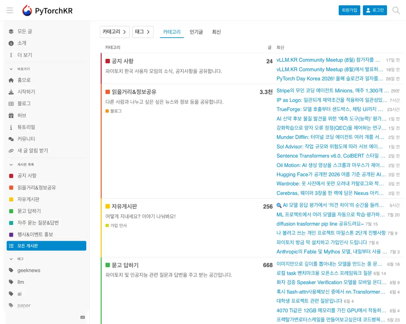The width and height of the screenshot is (406, 324).
Task: Click the stacked layers icon beside 모든 글
Action: pos(11,31)
